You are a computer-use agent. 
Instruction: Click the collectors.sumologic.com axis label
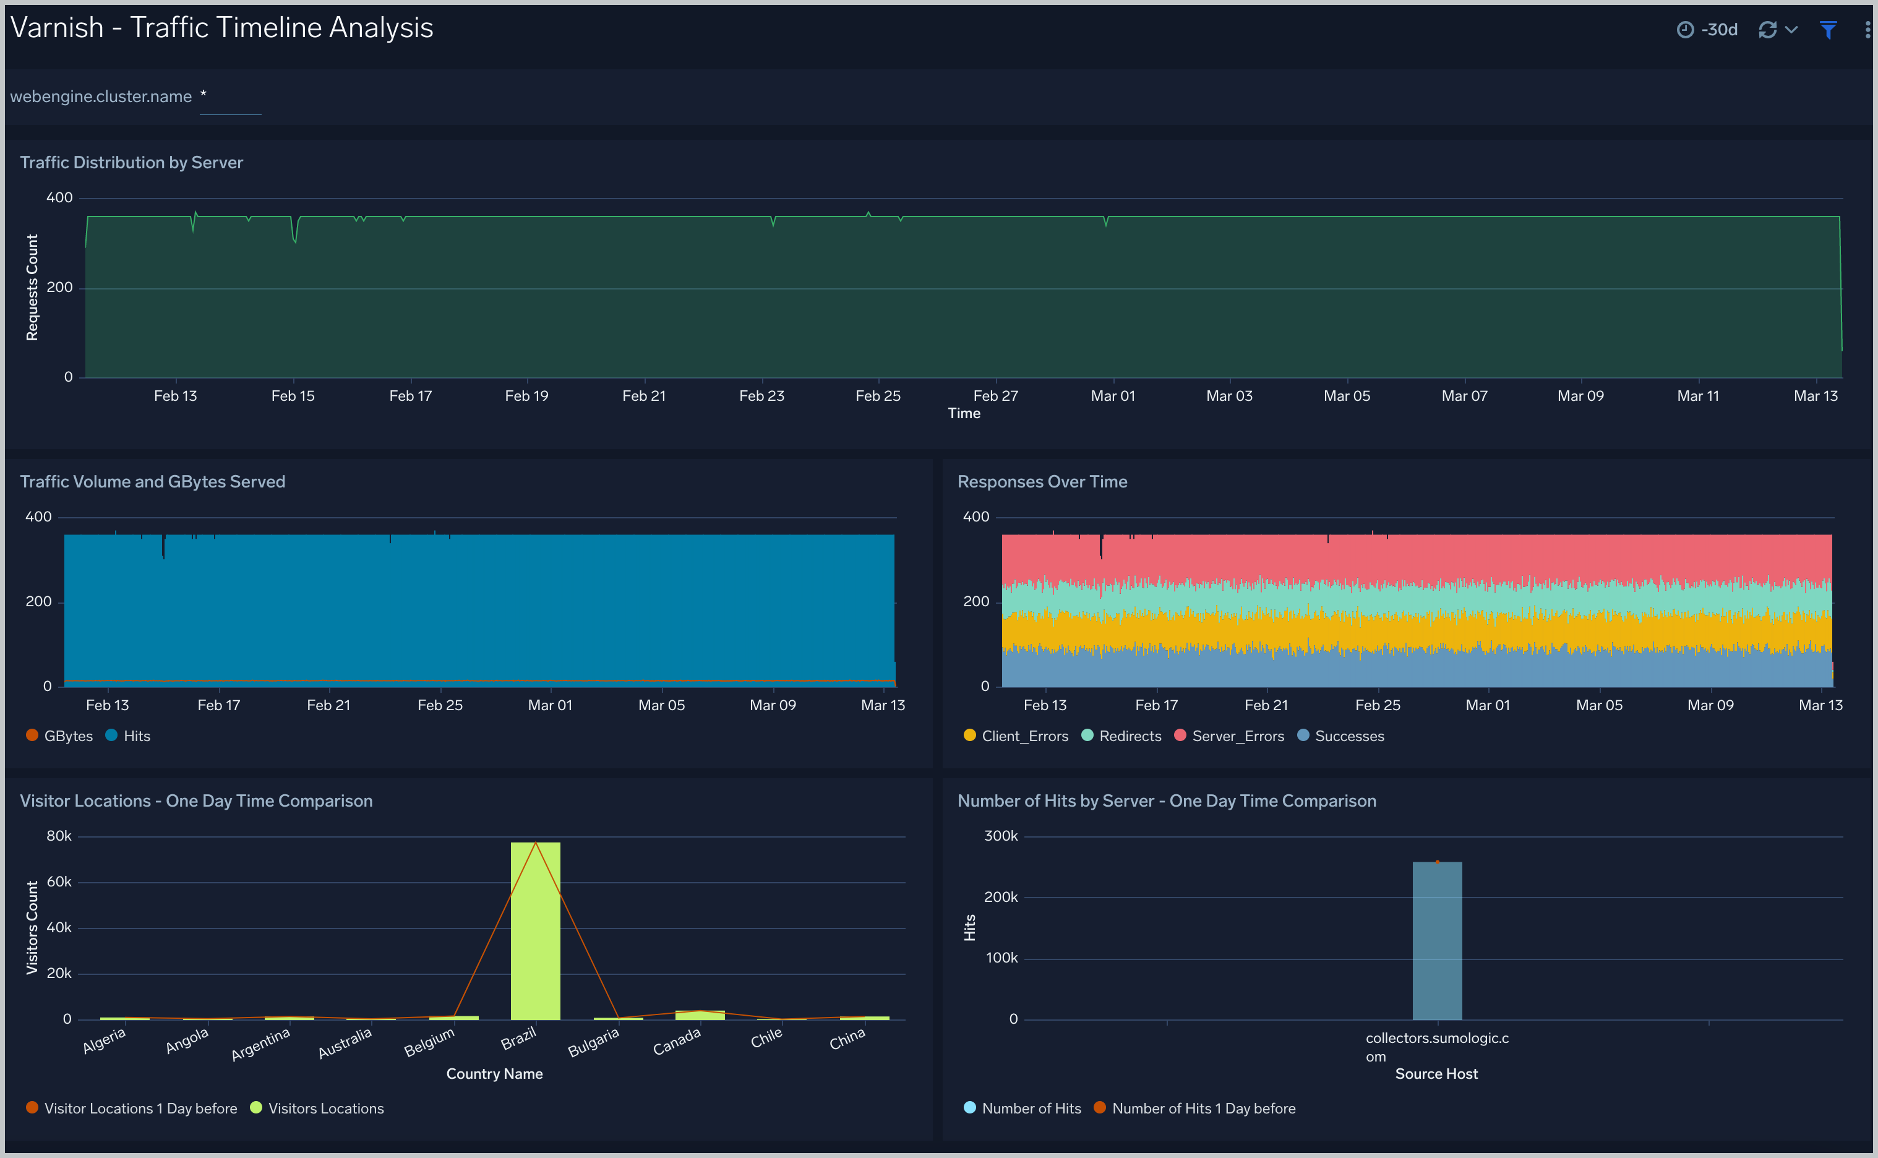coord(1437,1047)
